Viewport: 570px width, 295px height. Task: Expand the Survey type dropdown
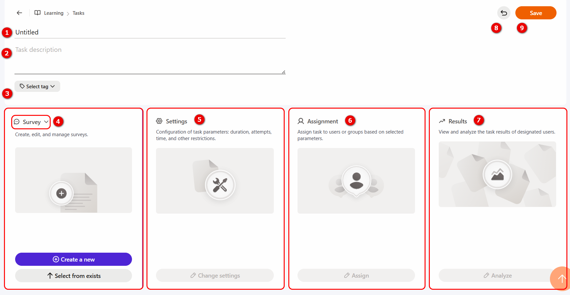(31, 122)
